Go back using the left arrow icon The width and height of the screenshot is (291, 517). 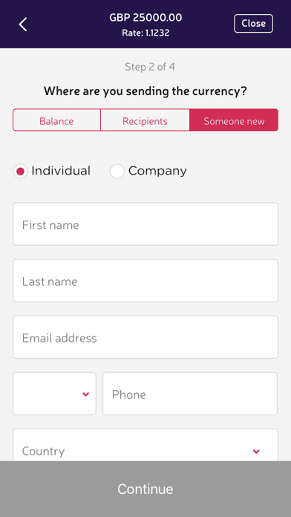23,25
